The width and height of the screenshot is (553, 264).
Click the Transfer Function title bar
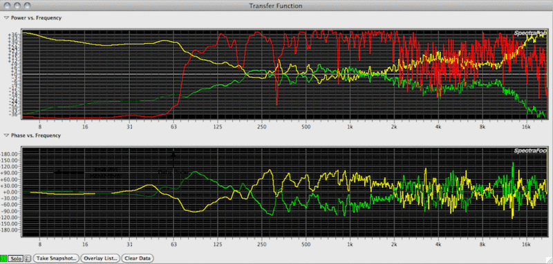click(276, 6)
